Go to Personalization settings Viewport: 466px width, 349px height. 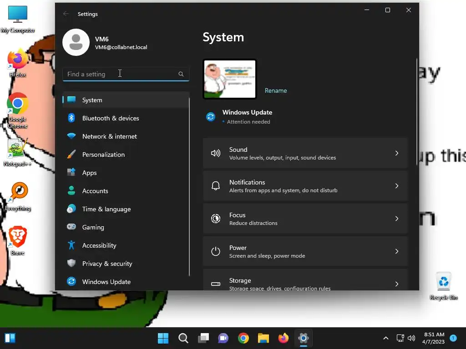pos(126,155)
